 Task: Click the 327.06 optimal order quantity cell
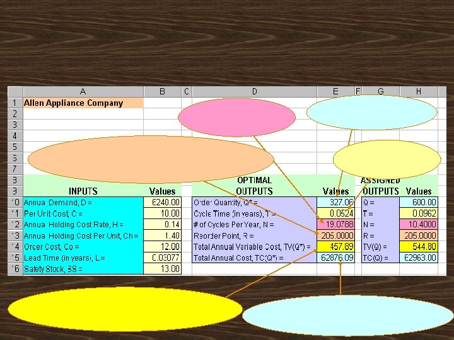pos(335,202)
